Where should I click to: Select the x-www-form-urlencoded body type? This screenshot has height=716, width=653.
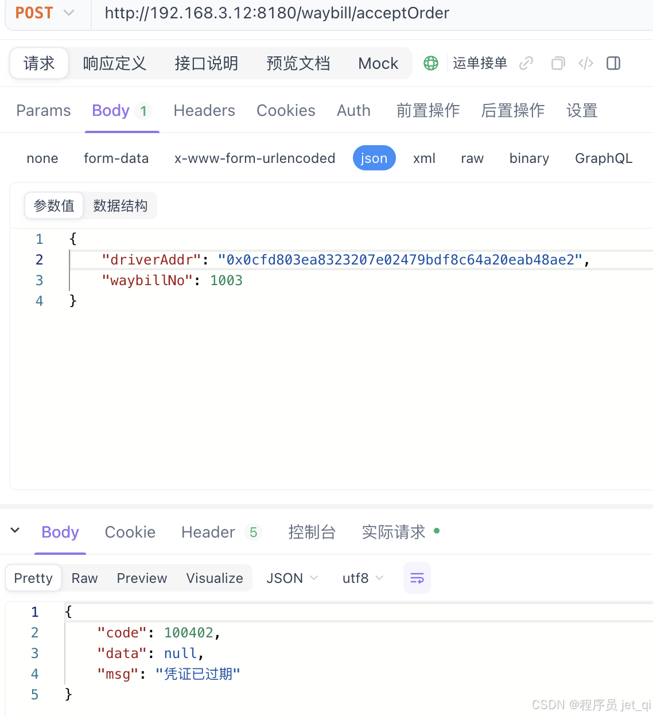point(255,158)
